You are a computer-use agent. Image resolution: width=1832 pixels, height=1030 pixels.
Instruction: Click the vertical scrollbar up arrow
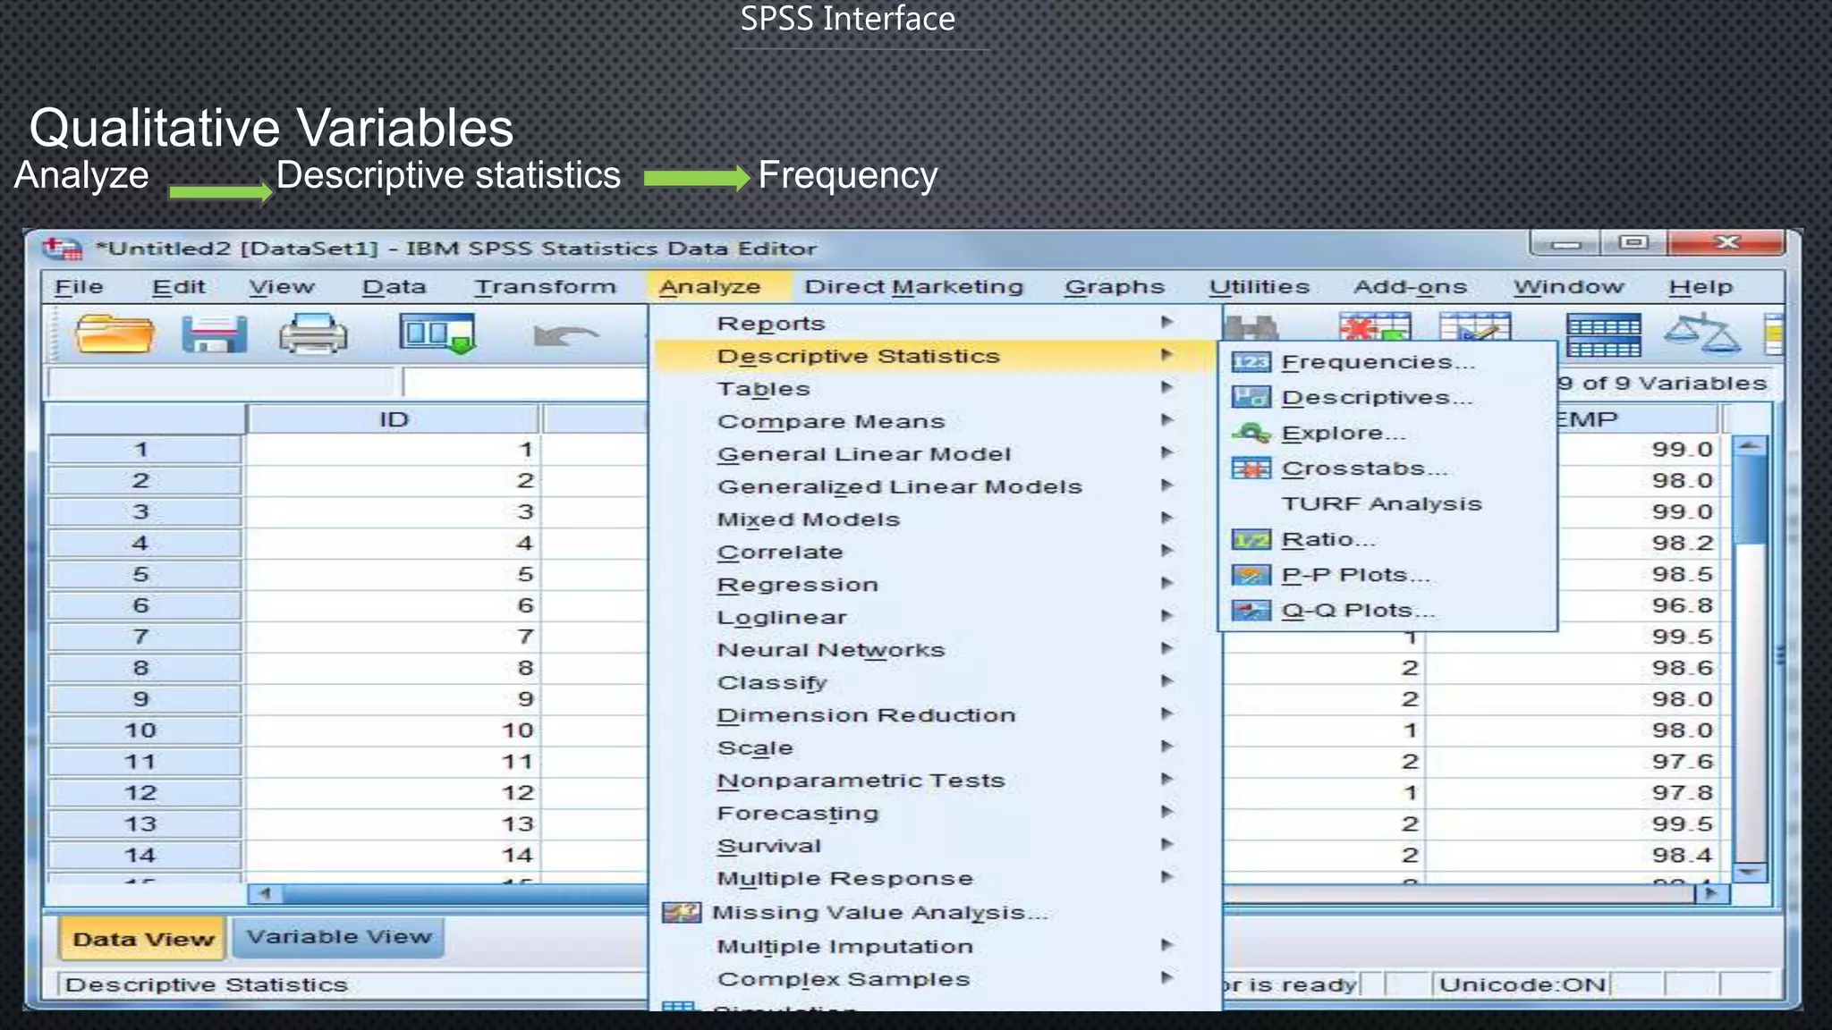[1751, 446]
